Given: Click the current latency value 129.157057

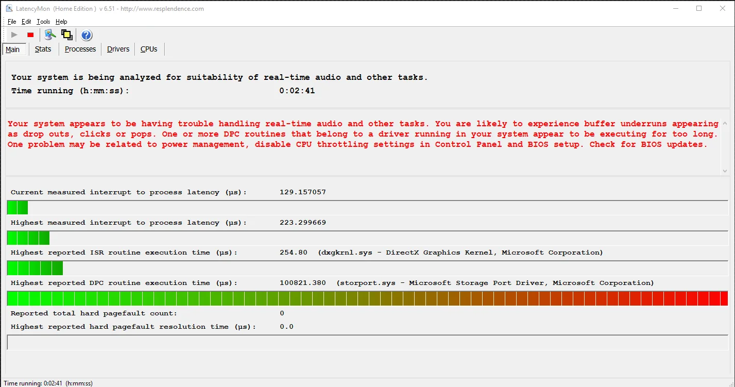Looking at the screenshot, I should [x=303, y=192].
